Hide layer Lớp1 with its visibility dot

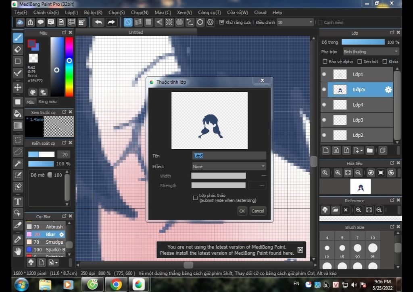click(324, 74)
